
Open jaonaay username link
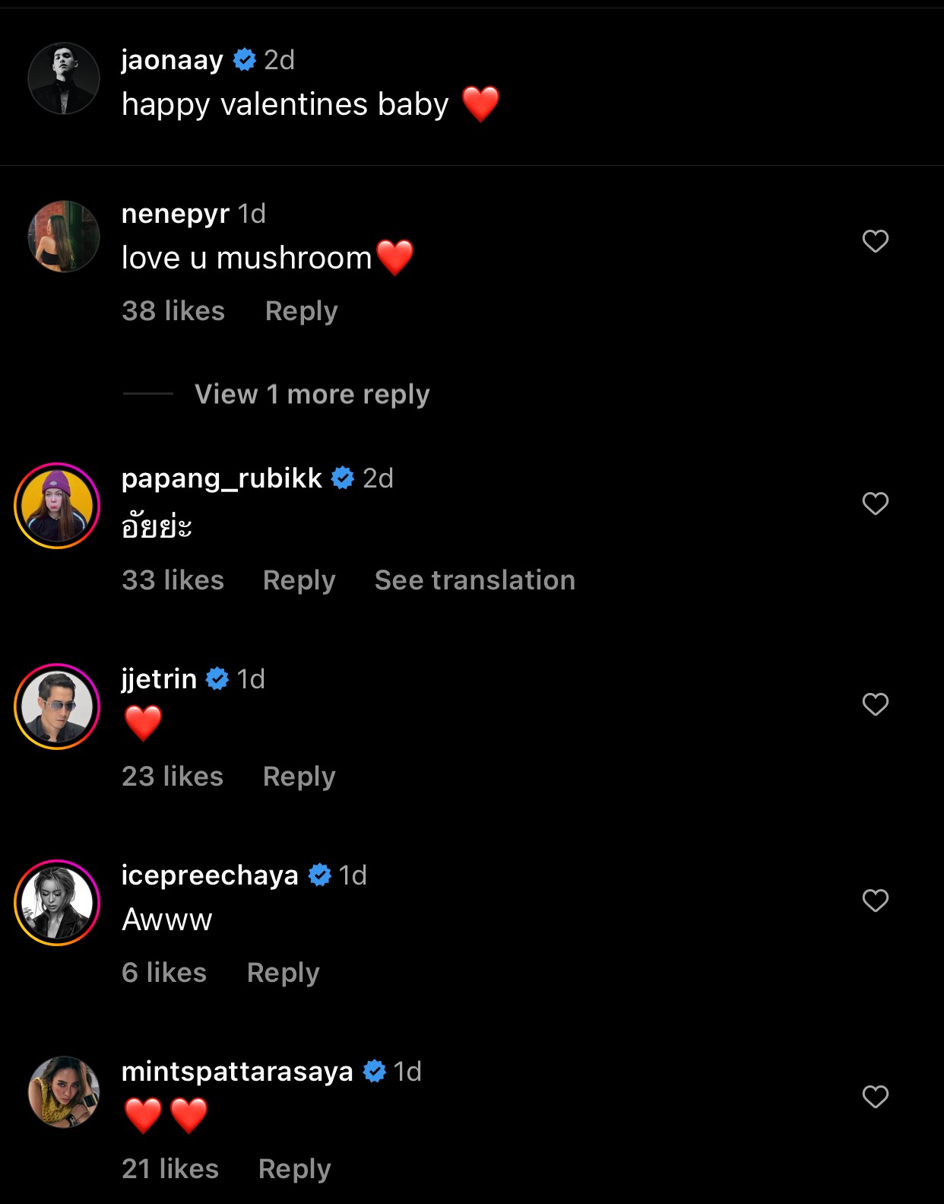tap(172, 60)
